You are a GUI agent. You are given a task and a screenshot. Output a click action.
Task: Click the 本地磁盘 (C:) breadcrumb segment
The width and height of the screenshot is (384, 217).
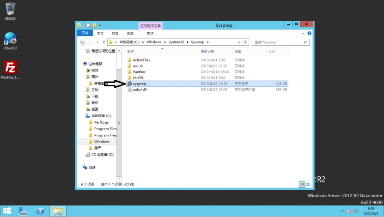pyautogui.click(x=129, y=42)
